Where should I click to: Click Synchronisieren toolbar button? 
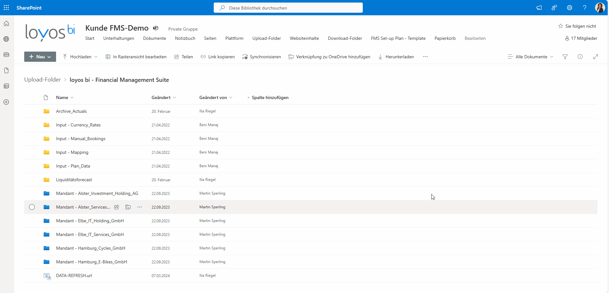click(262, 57)
